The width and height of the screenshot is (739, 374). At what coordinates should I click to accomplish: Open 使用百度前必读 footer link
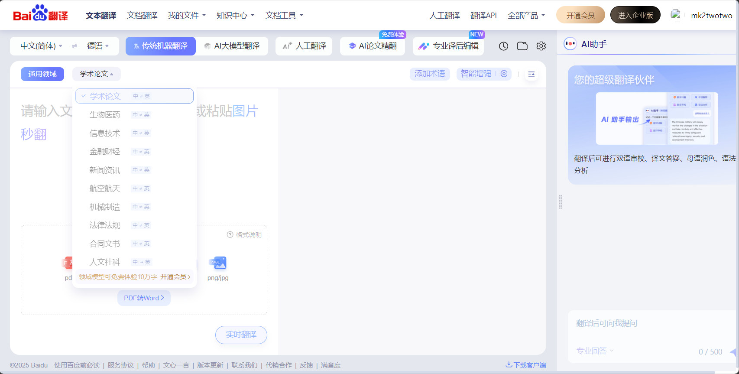coord(77,365)
